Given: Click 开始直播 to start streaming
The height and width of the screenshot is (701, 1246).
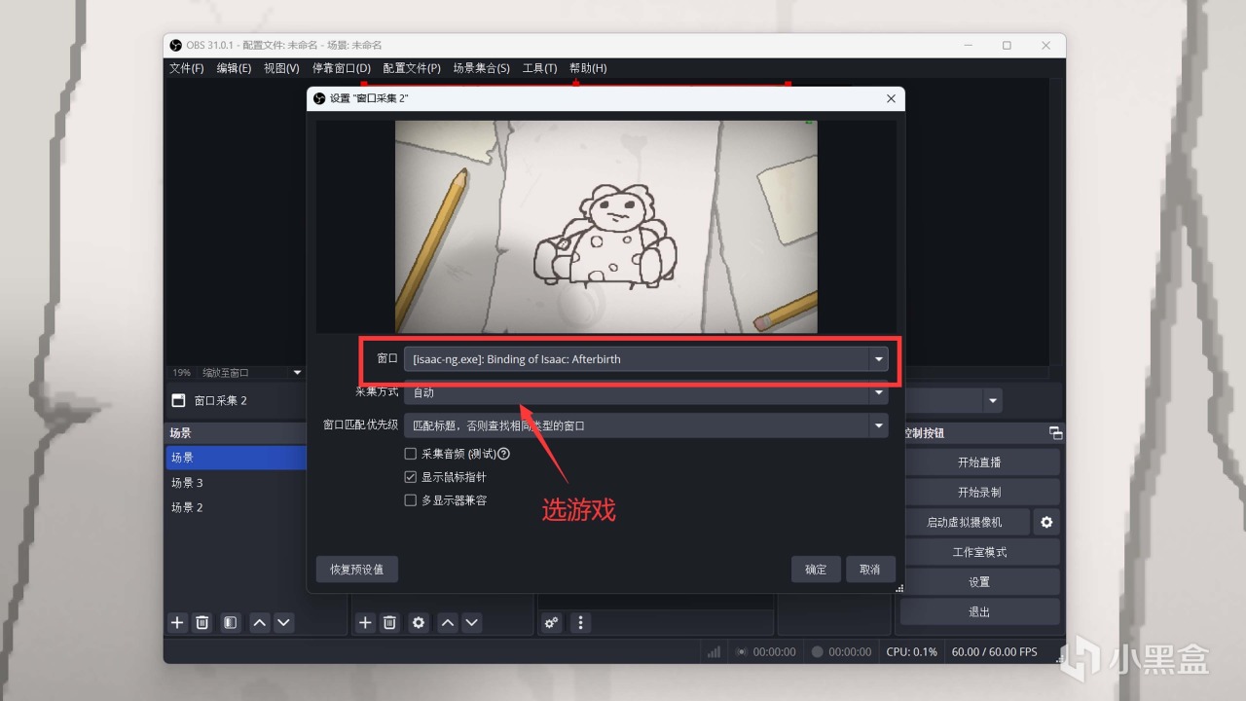Looking at the screenshot, I should 979,462.
